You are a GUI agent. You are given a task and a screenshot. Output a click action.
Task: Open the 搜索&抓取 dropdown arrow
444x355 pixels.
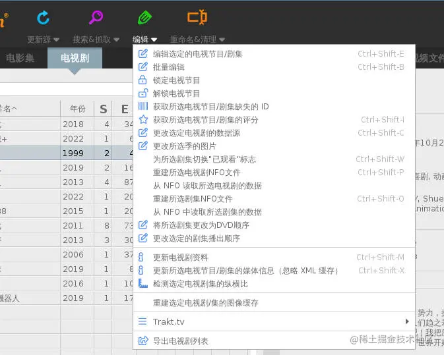pyautogui.click(x=116, y=40)
